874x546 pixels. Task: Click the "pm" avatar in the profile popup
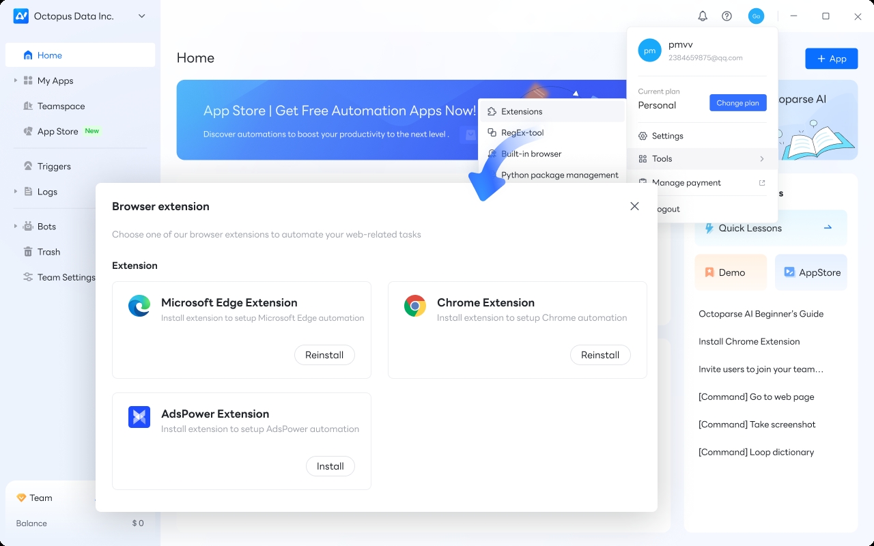(x=649, y=51)
